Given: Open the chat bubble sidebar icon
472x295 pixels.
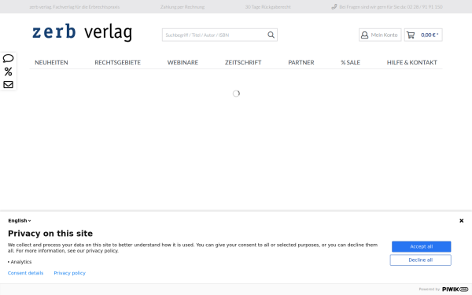Looking at the screenshot, I should (x=8, y=58).
